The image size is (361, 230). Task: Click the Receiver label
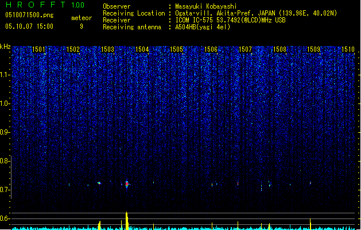(x=117, y=20)
